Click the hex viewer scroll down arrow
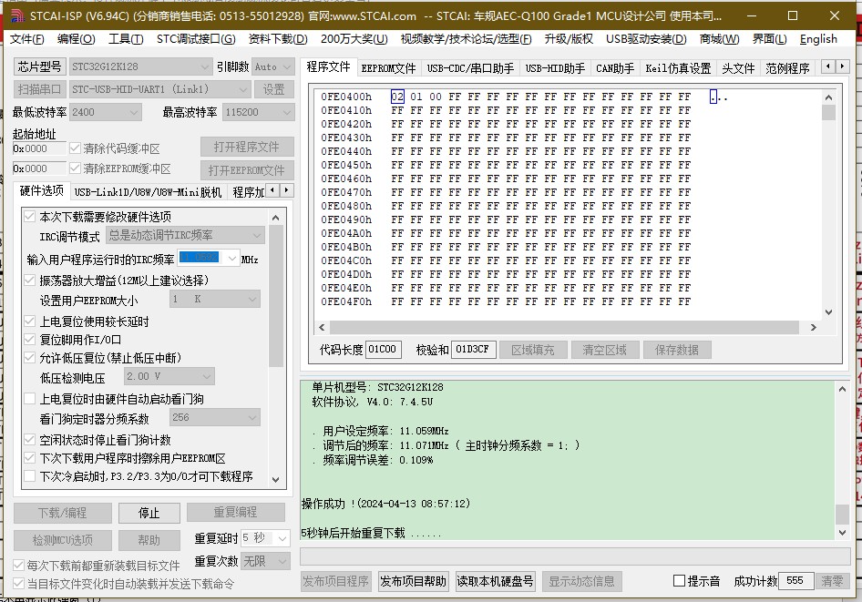 [828, 312]
